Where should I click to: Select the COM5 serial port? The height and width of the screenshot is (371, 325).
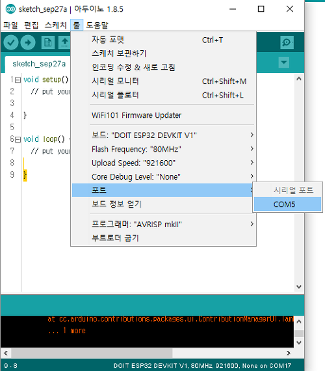click(x=288, y=204)
